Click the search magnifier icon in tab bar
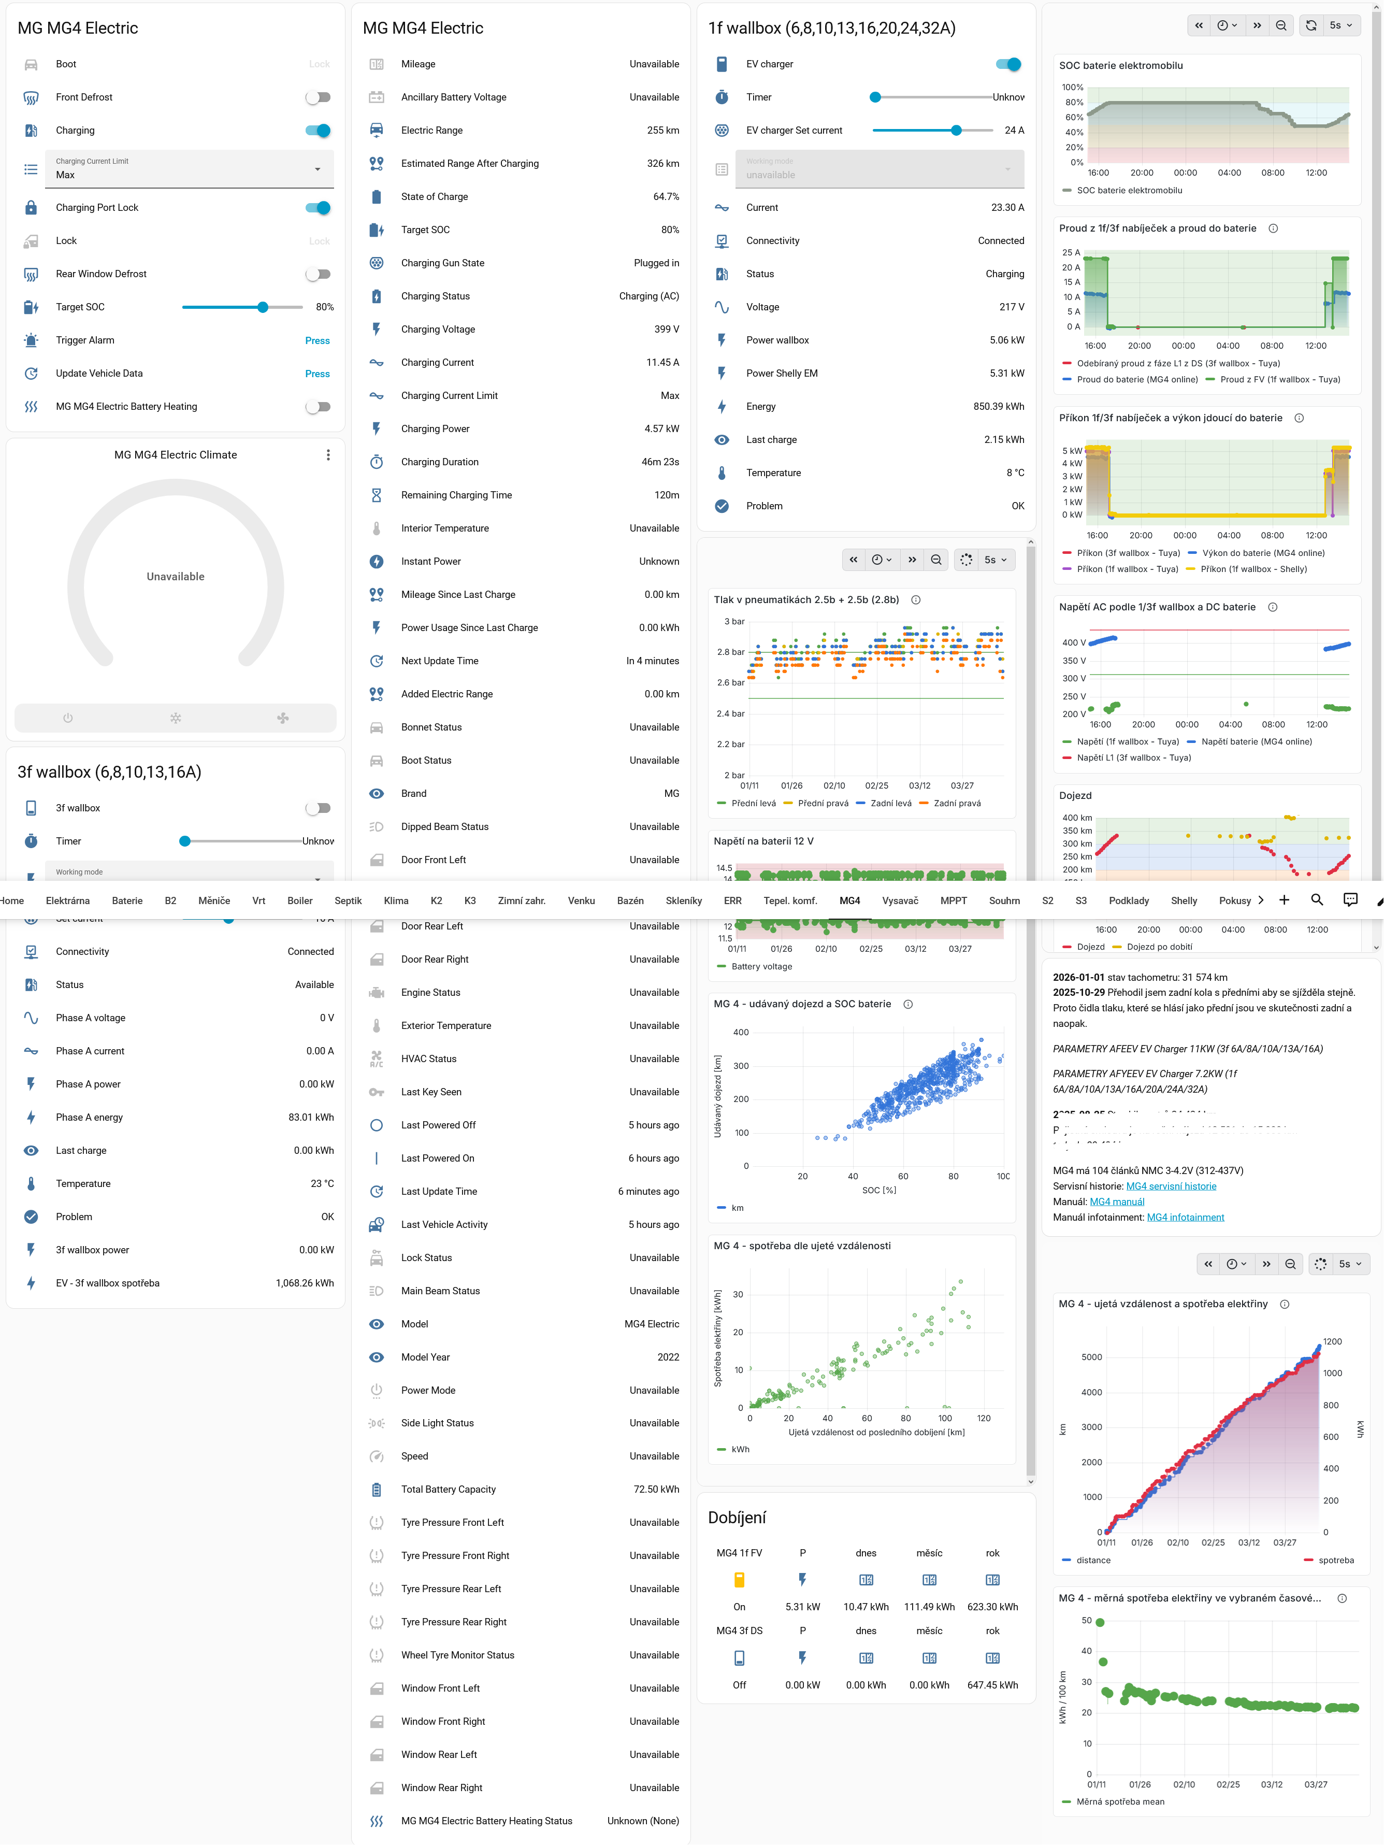The height and width of the screenshot is (1845, 1384). [x=1317, y=900]
